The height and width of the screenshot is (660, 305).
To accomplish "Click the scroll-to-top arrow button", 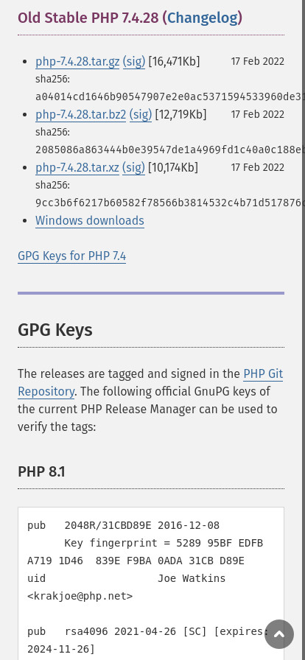I will (x=279, y=634).
